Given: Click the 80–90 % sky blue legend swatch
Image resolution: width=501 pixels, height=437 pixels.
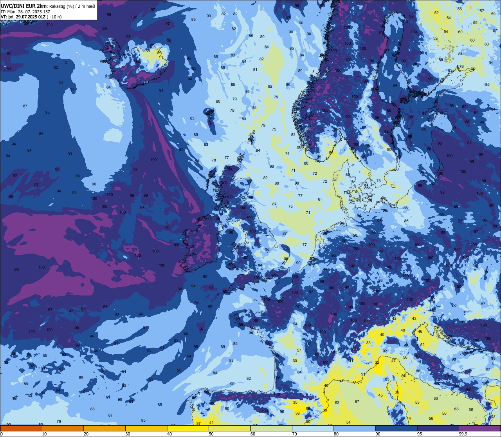Looking at the screenshot, I should (x=355, y=428).
